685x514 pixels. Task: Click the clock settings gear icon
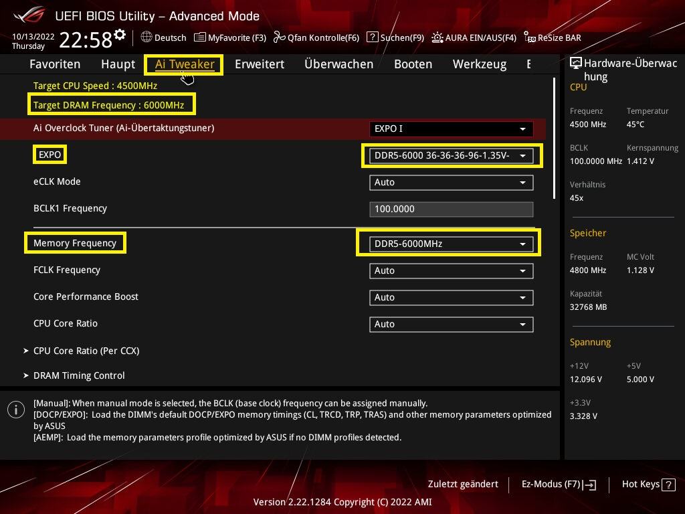point(120,35)
